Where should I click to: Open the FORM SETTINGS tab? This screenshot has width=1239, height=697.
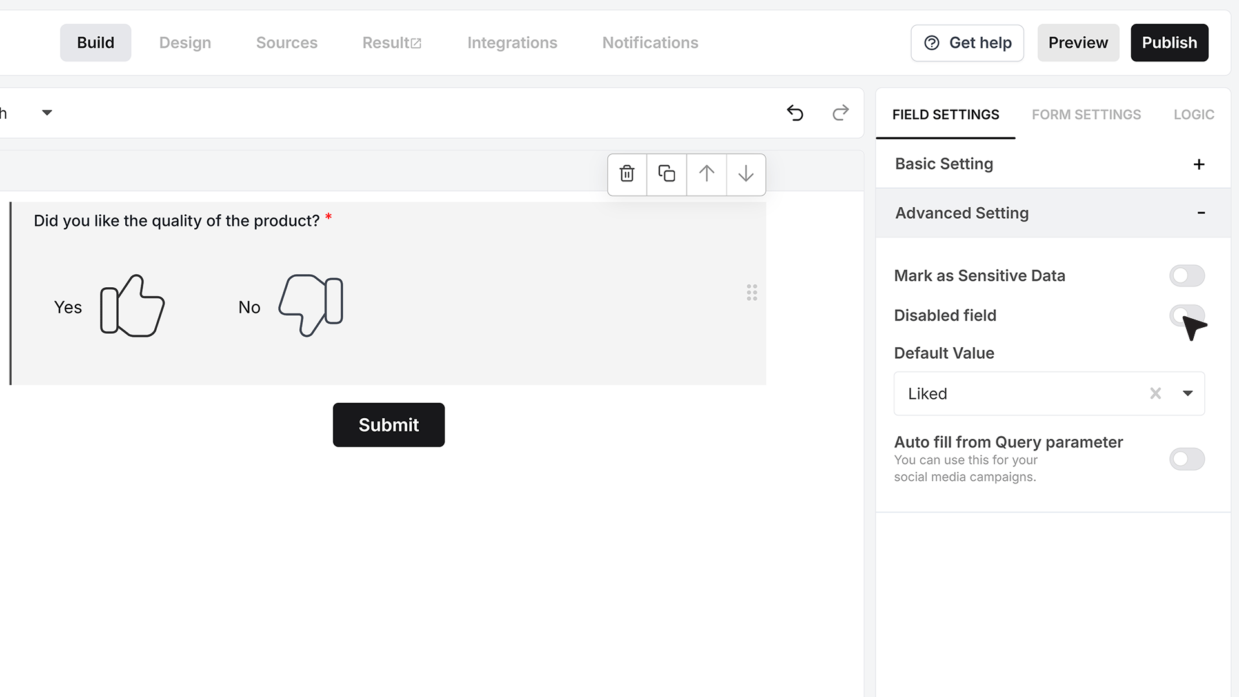[1086, 115]
